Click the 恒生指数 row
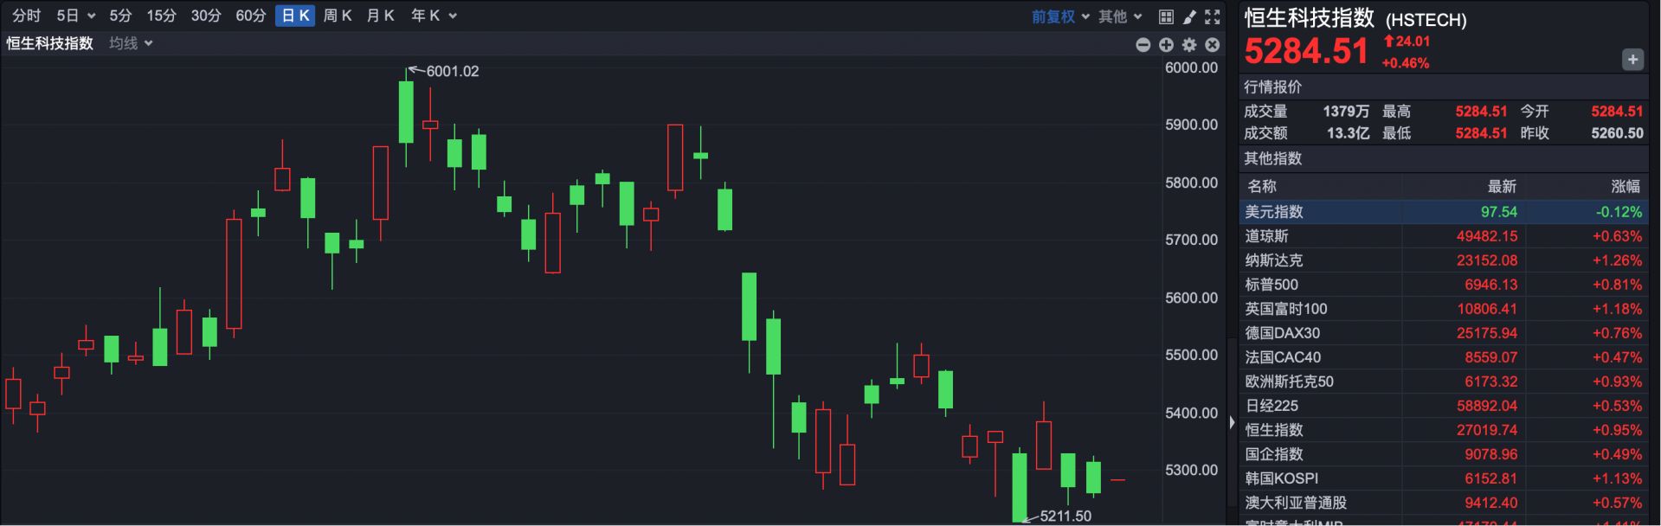Viewport: 1661px width, 526px height. tap(1274, 430)
